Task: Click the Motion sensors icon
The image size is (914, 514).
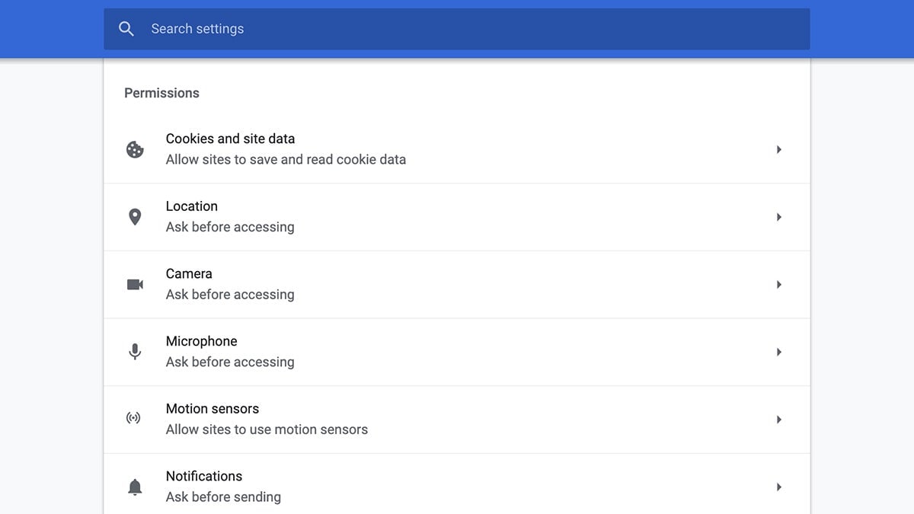Action: [x=134, y=419]
